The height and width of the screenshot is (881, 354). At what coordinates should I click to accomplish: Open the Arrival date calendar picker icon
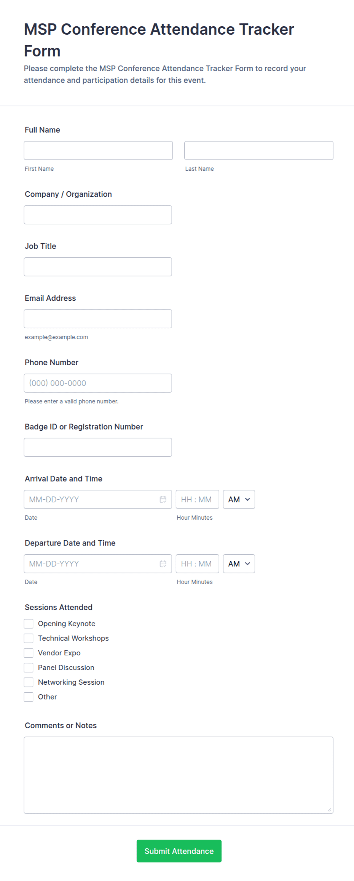[163, 499]
